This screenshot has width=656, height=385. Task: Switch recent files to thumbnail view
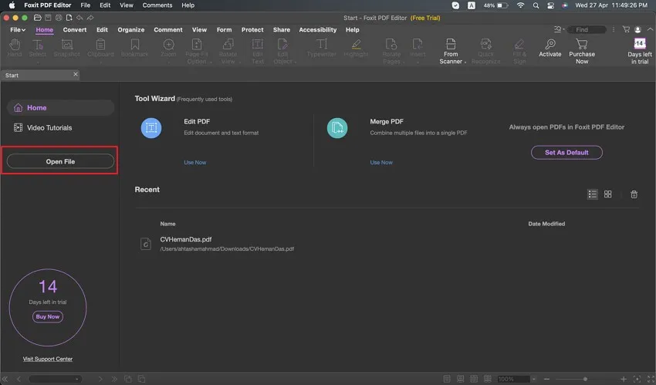(x=608, y=194)
